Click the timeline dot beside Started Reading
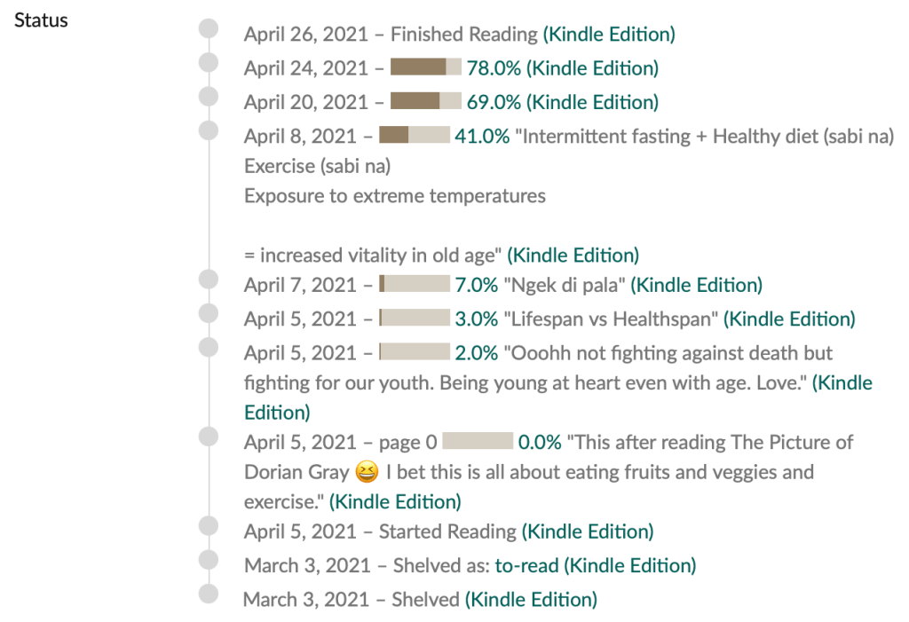 pos(209,526)
